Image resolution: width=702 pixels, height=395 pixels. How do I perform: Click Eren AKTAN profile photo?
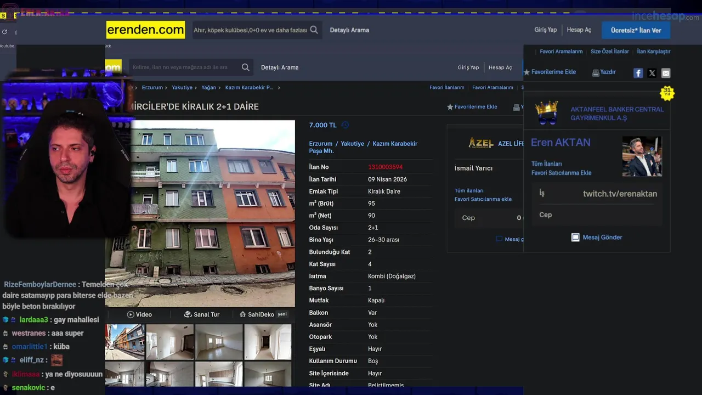(642, 156)
